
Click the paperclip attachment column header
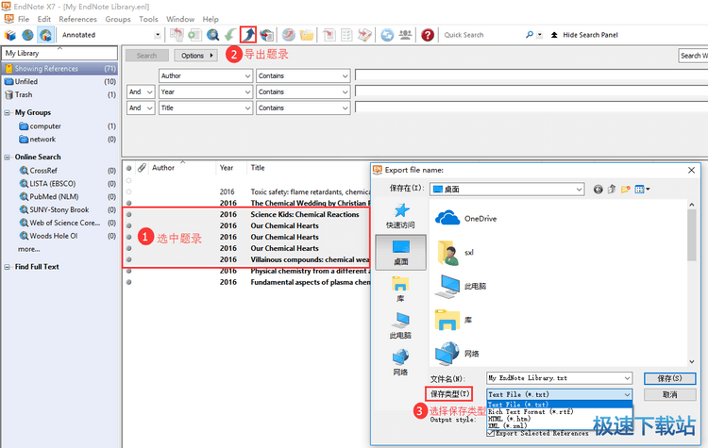[143, 168]
